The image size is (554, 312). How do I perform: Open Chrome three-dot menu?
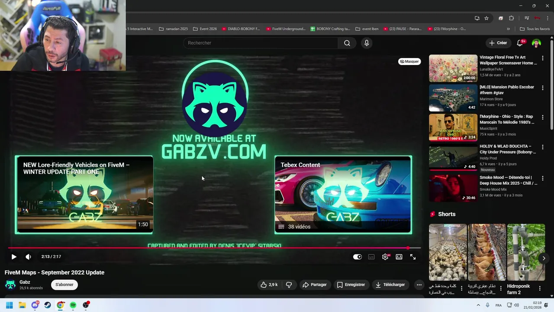[548, 18]
